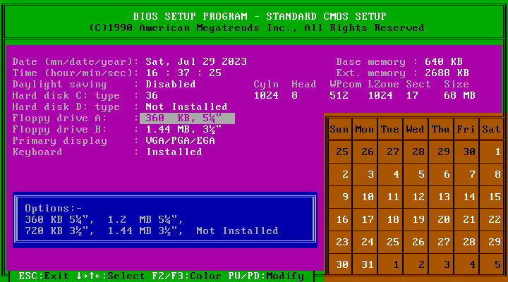Click ESC:Exit in the bottom help bar
The width and height of the screenshot is (508, 282).
click(x=44, y=276)
